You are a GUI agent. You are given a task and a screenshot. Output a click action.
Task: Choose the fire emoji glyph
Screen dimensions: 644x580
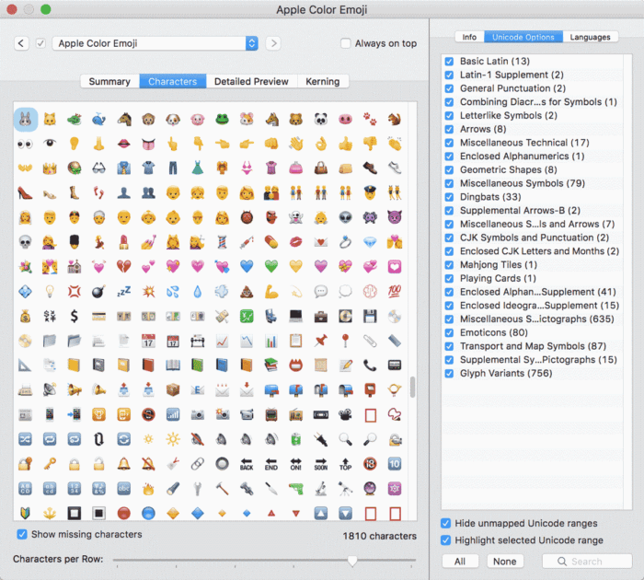tap(148, 488)
